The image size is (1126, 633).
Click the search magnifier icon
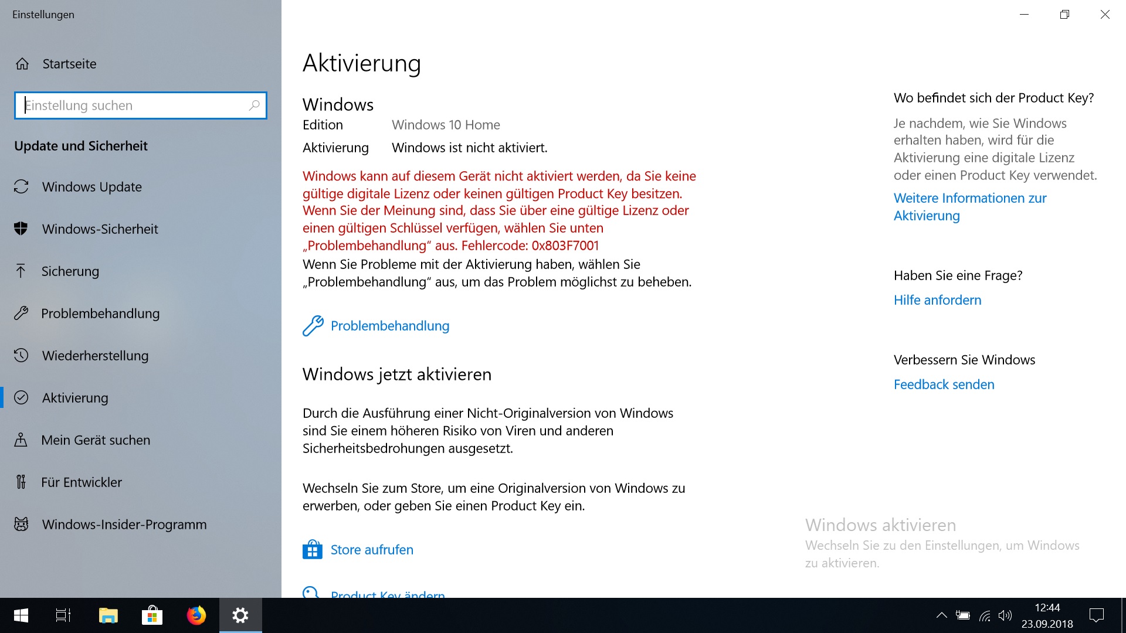(254, 105)
